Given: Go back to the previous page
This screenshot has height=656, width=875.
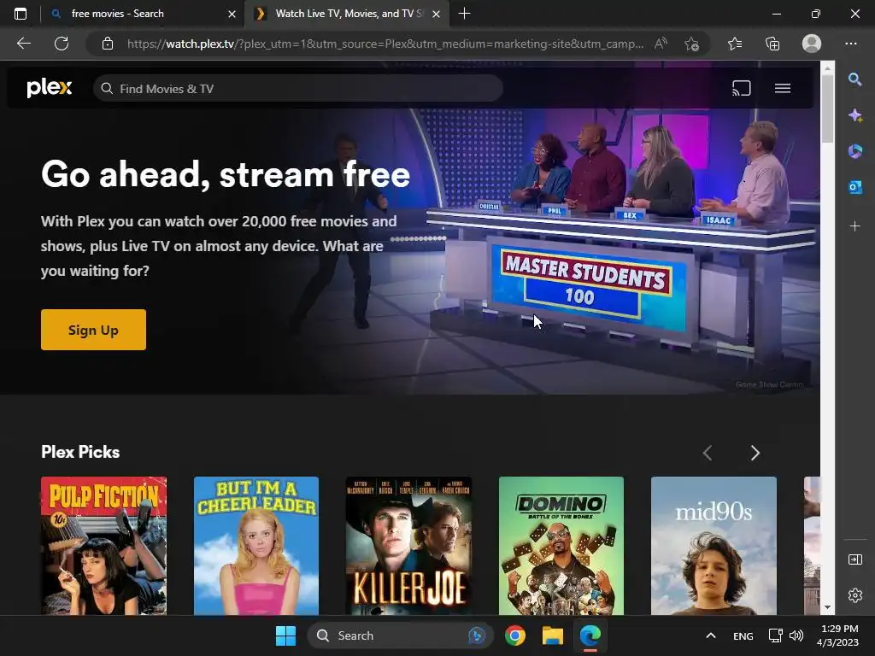Looking at the screenshot, I should [23, 44].
